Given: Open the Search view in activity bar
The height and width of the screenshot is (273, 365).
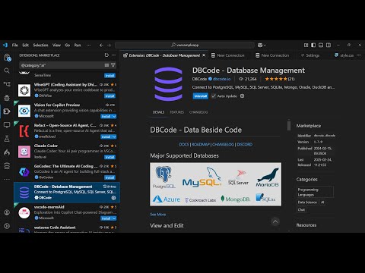Looking at the screenshot, I should [7, 71].
